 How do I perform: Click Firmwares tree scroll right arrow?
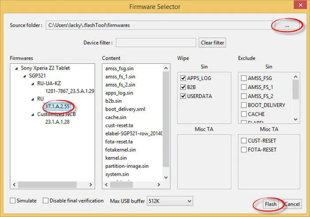pos(90,185)
